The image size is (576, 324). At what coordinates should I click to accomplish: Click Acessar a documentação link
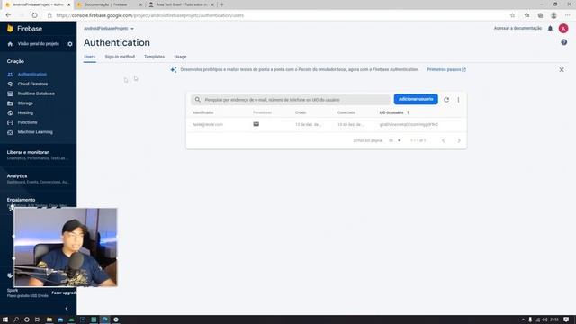tap(517, 28)
